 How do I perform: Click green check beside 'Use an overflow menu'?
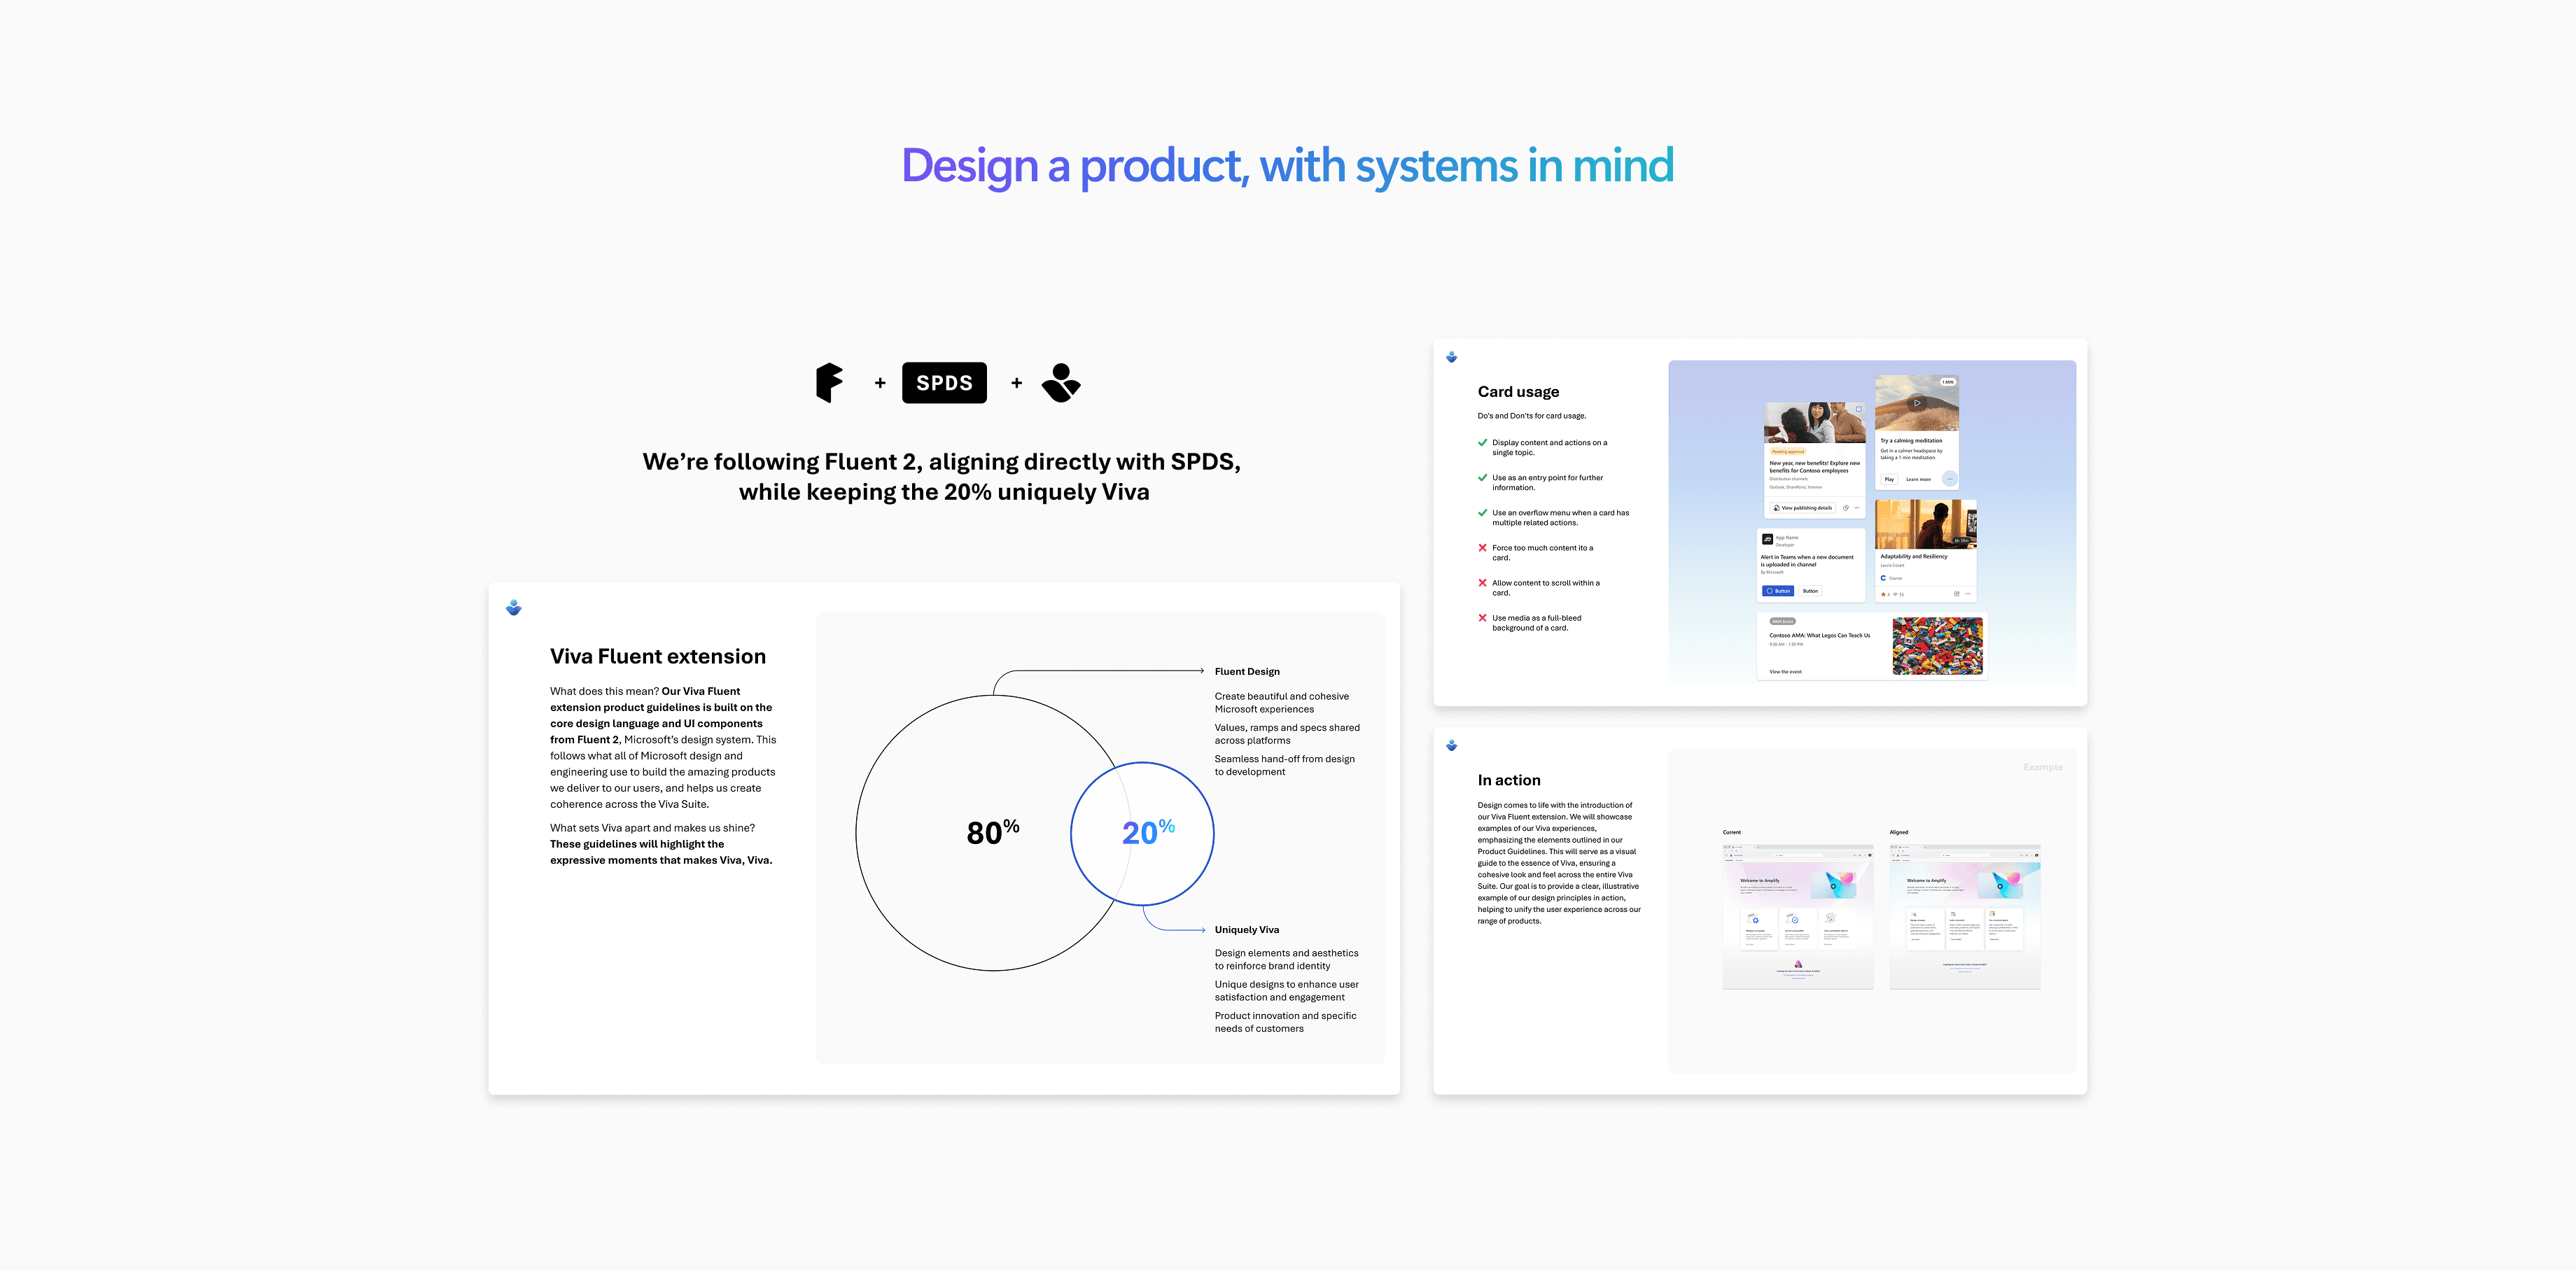click(x=1482, y=512)
